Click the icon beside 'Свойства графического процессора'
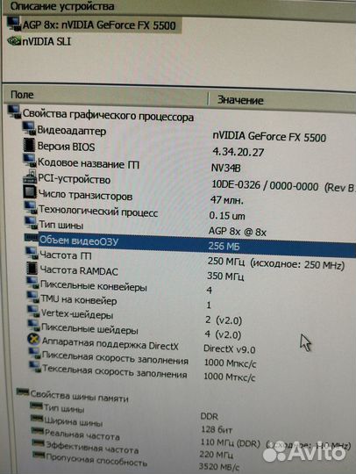The width and height of the screenshot is (356, 474). pyautogui.click(x=14, y=112)
